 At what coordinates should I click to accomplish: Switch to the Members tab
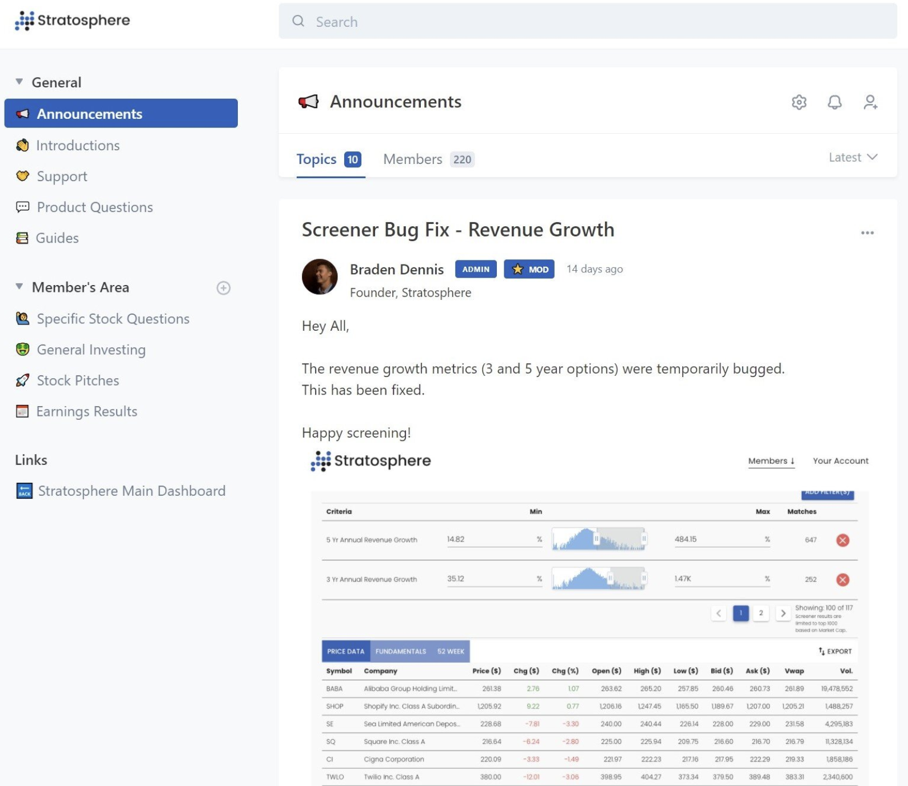[429, 159]
